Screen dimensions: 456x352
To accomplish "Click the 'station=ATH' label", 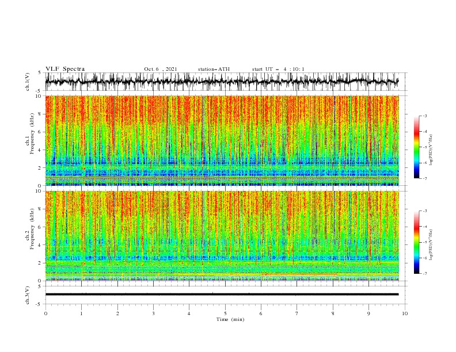I will coord(214,69).
